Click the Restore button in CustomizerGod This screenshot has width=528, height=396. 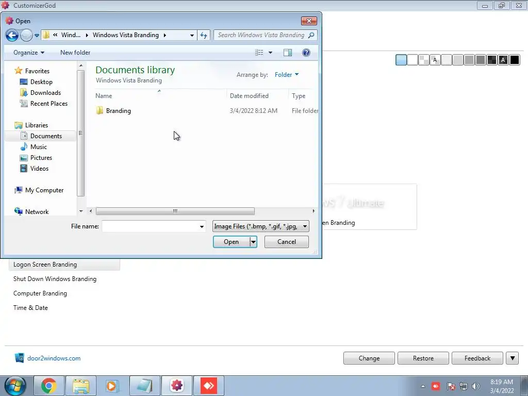[x=423, y=358]
